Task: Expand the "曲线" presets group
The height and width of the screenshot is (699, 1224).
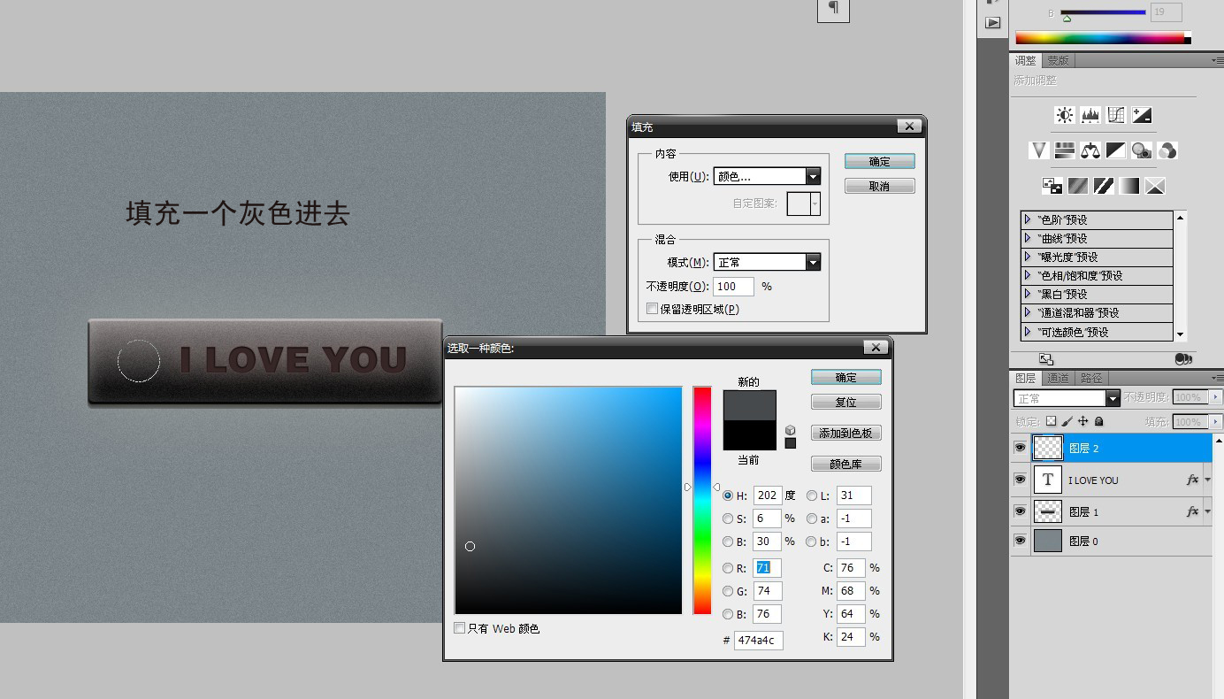Action: coord(1028,238)
